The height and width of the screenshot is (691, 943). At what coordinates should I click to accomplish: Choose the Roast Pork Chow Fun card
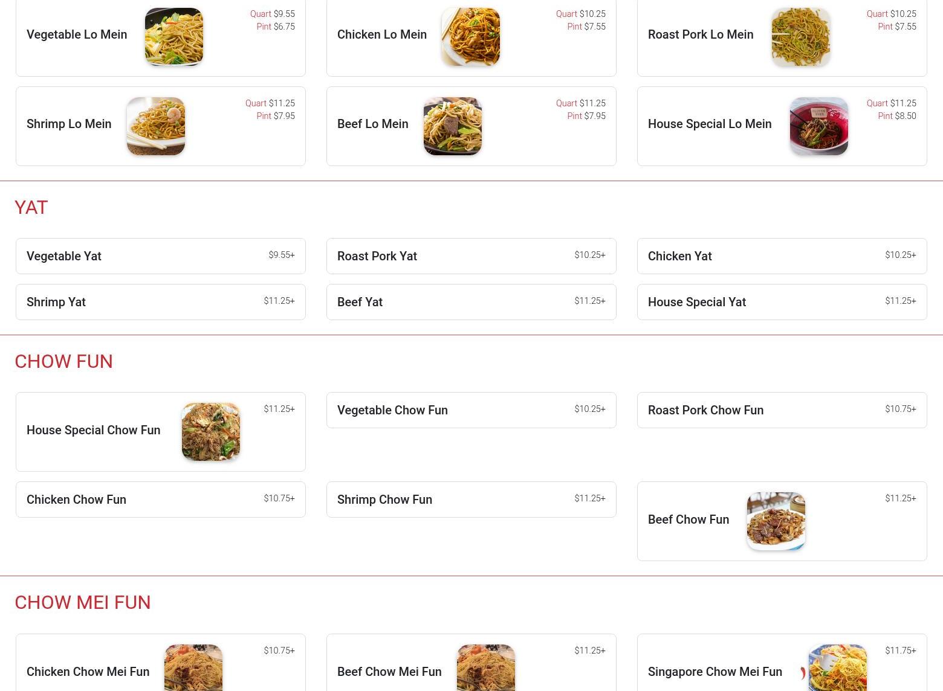pyautogui.click(x=782, y=410)
